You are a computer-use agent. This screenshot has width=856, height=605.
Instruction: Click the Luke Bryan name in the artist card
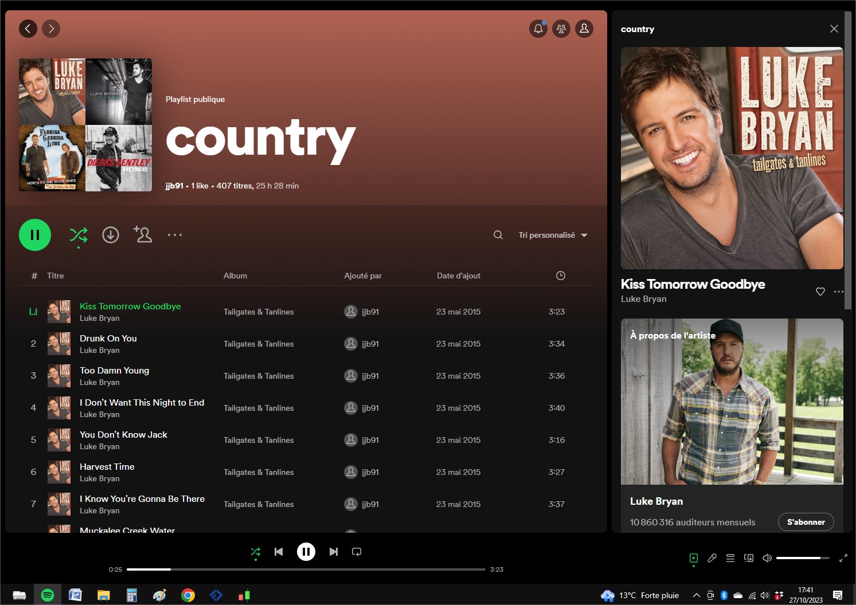(x=656, y=501)
